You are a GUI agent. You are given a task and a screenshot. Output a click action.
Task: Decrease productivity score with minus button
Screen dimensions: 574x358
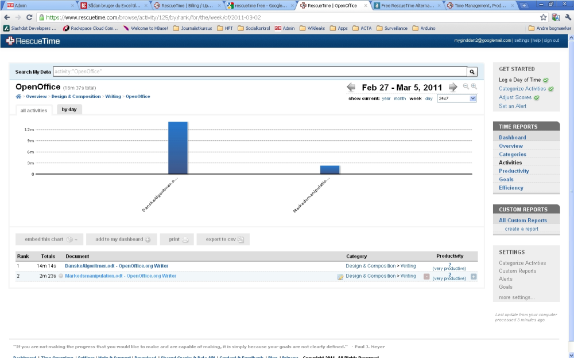426,277
